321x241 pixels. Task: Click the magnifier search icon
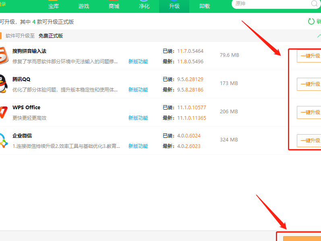pos(314,4)
